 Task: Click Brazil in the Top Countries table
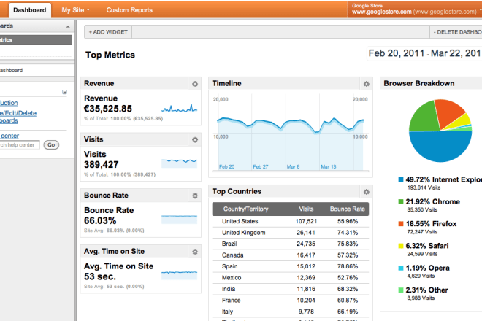[229, 244]
